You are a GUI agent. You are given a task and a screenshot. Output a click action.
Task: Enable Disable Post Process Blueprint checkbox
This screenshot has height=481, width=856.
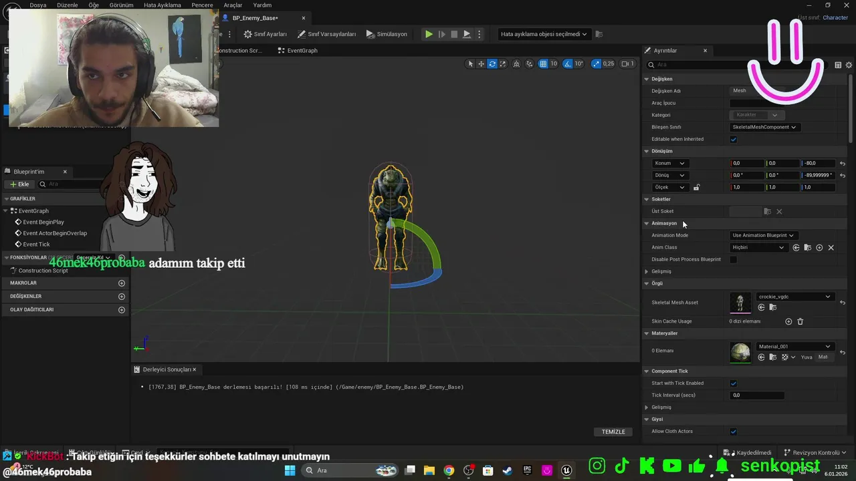[x=734, y=259]
